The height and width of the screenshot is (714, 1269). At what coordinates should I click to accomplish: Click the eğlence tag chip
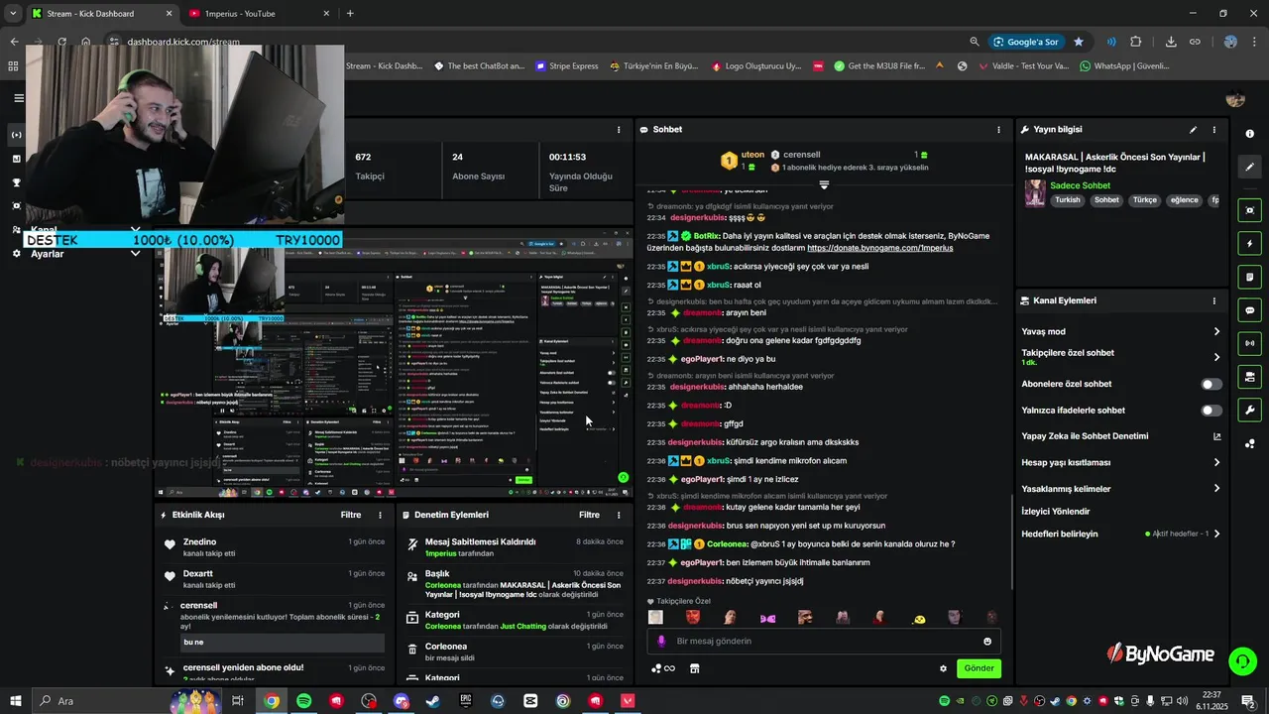[x=1184, y=200]
